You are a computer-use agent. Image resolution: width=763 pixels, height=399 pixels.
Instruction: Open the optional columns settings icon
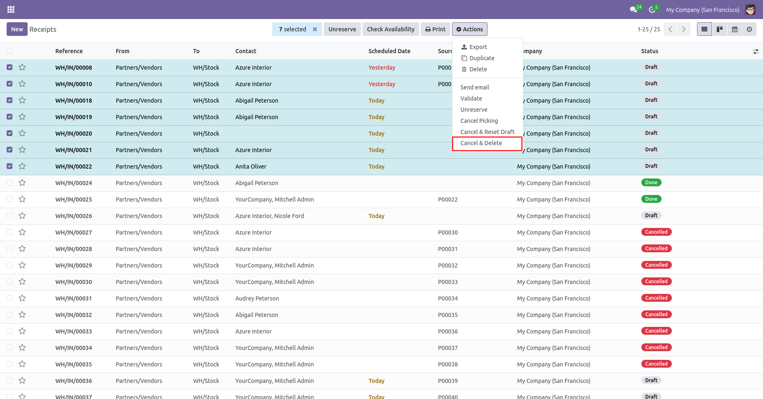756,52
